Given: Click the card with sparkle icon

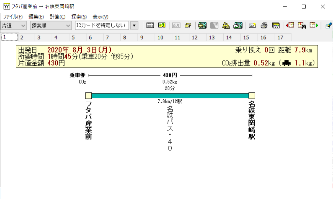Looking at the screenshot, I should (x=252, y=25).
